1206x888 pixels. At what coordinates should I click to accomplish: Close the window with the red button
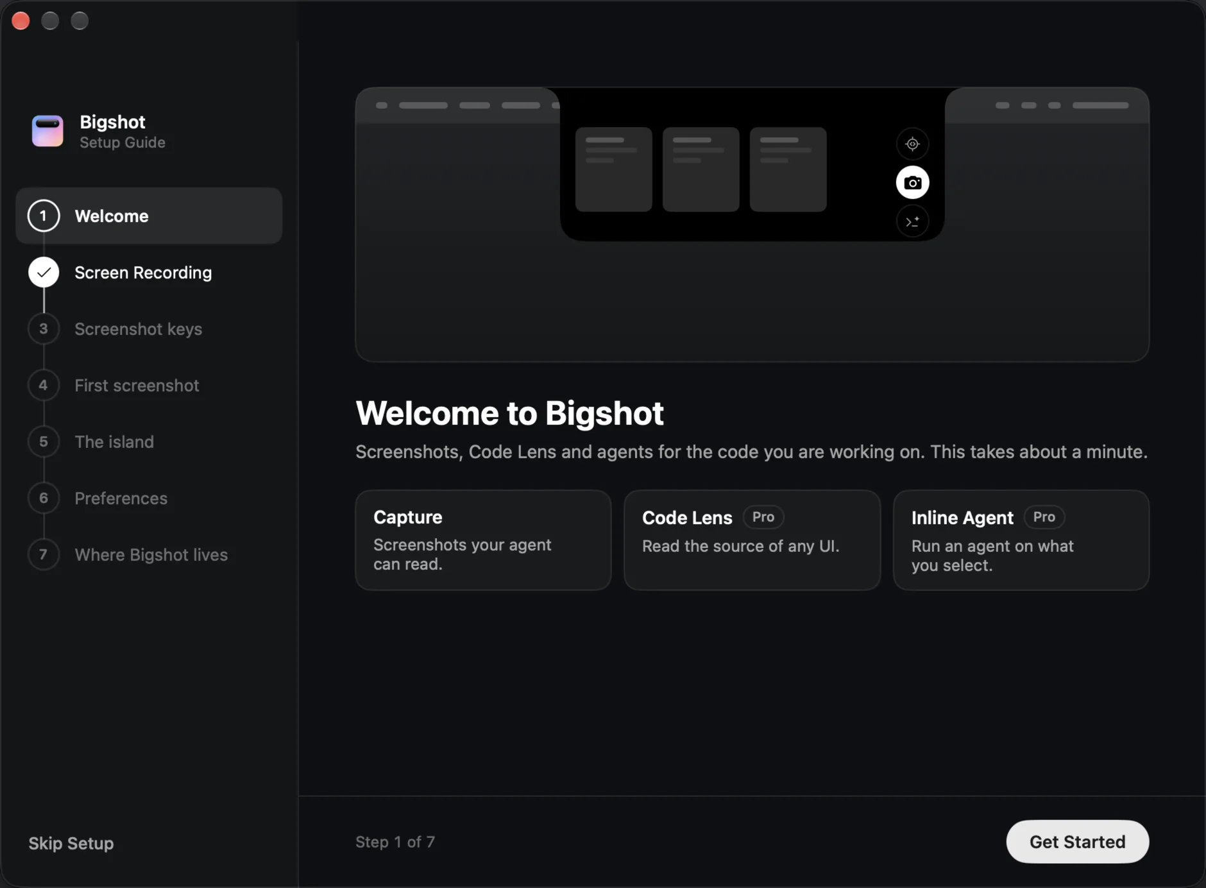(x=21, y=21)
